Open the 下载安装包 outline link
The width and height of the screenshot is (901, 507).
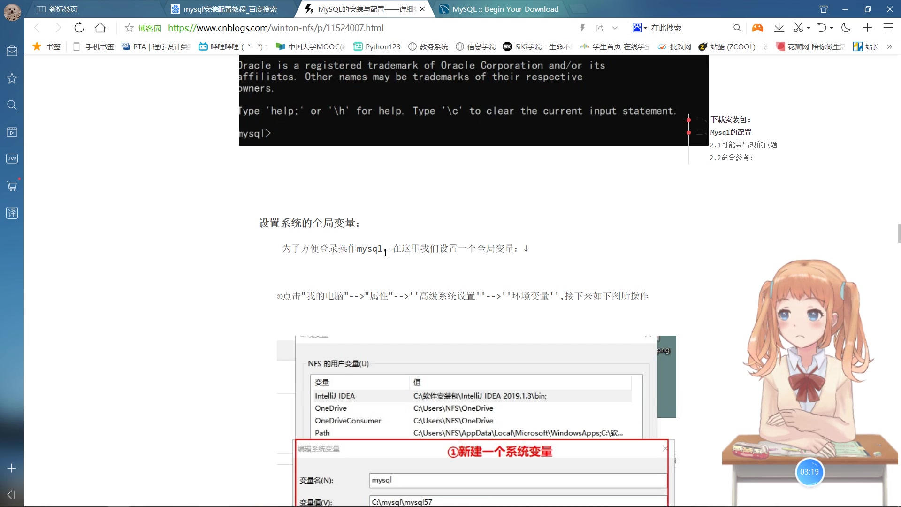coord(731,119)
